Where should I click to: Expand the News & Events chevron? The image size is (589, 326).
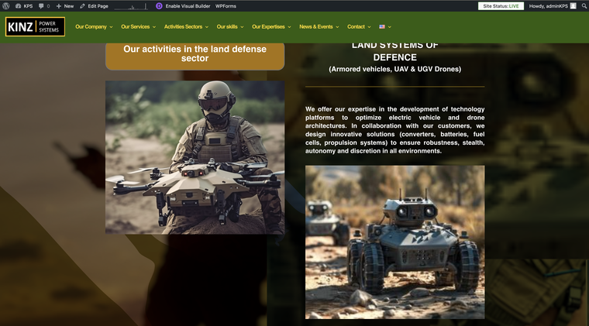point(337,27)
